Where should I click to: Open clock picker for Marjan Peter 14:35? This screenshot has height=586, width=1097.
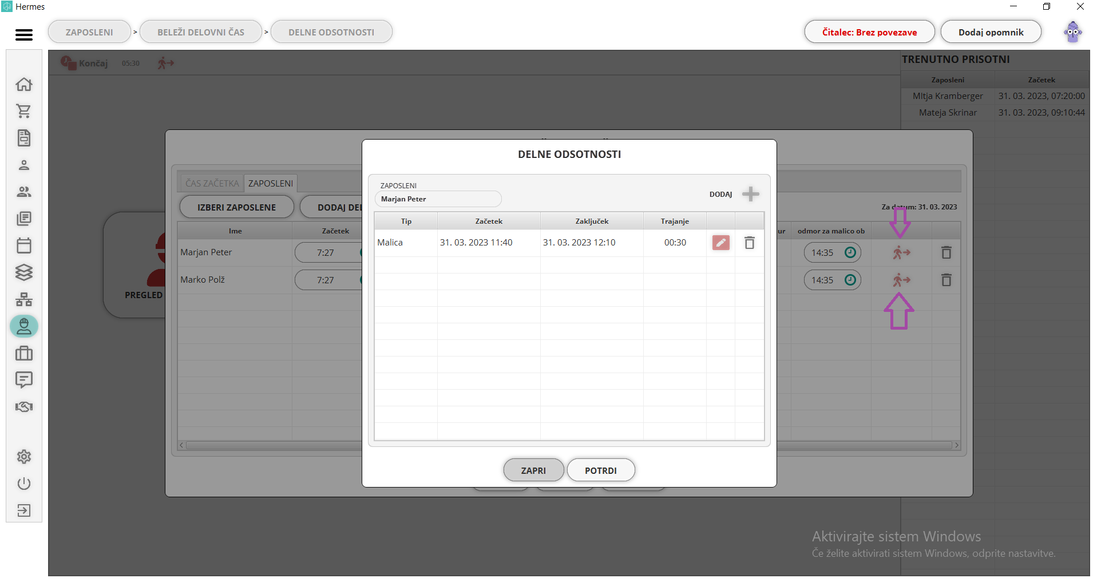coord(850,252)
